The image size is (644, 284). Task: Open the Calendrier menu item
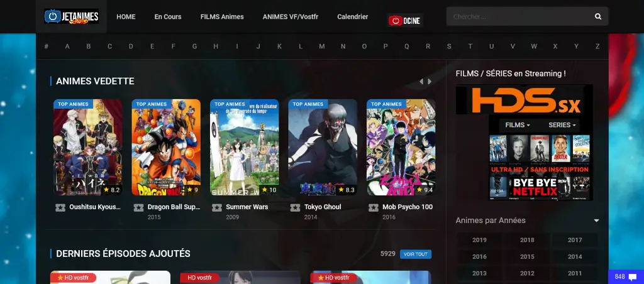352,17
